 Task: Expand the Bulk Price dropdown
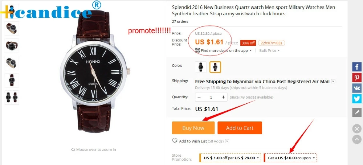pos(269,50)
